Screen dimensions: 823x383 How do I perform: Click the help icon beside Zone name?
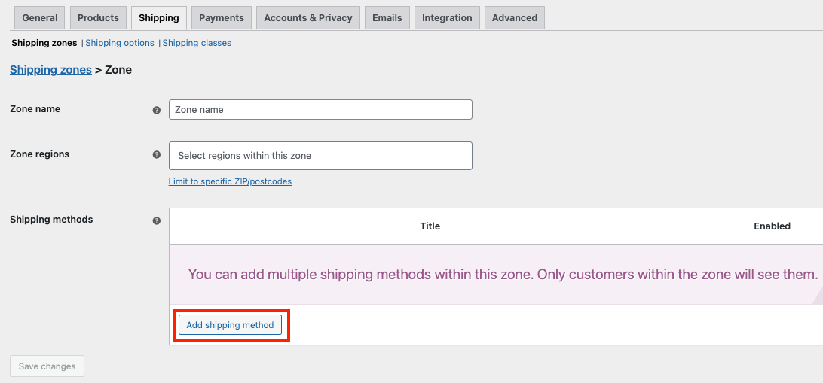pyautogui.click(x=157, y=110)
